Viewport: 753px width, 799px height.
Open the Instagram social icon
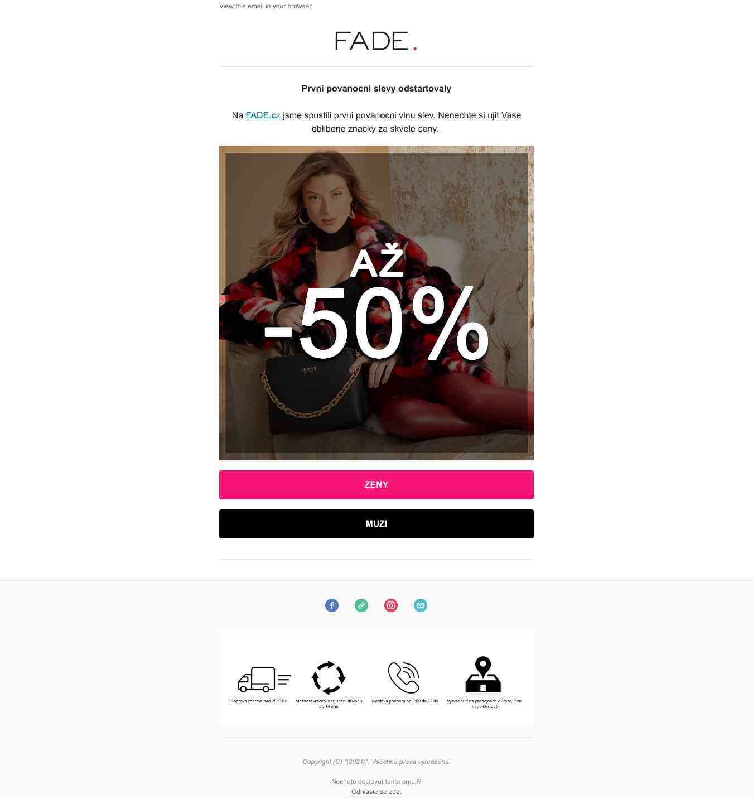(391, 605)
